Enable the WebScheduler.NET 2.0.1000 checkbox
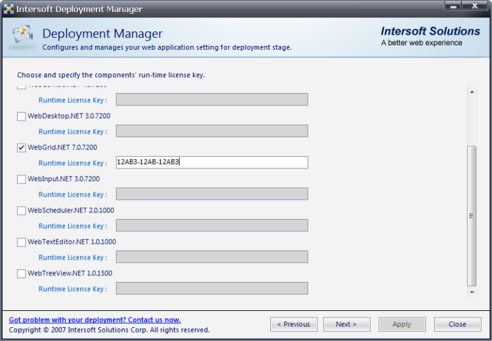The height and width of the screenshot is (341, 492). (x=22, y=211)
